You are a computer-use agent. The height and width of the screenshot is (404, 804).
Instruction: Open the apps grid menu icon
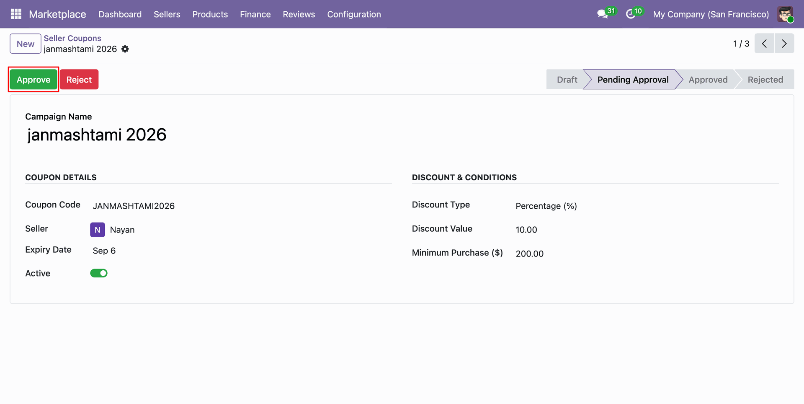(x=16, y=14)
